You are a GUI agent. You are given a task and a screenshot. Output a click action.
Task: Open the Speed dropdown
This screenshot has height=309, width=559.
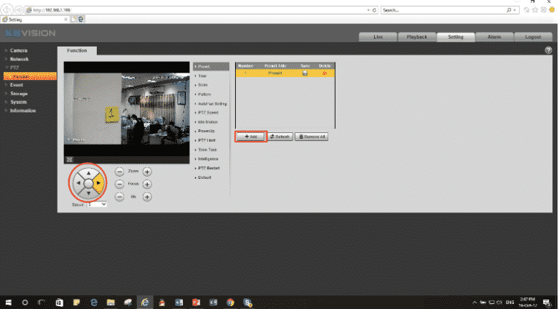[97, 205]
